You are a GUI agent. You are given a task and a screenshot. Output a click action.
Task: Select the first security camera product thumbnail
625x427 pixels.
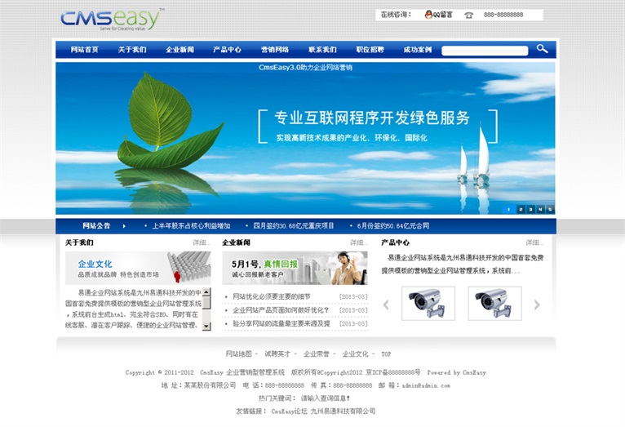pyautogui.click(x=428, y=303)
